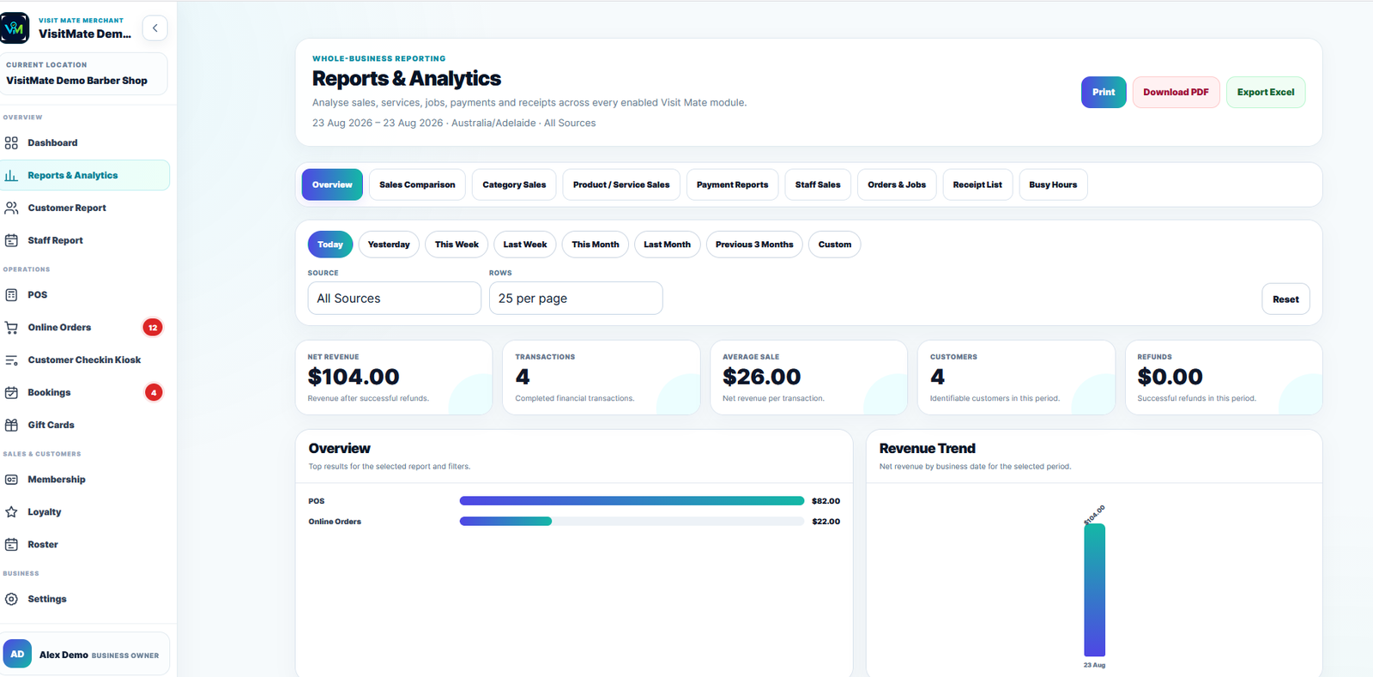The width and height of the screenshot is (1373, 677).
Task: Click the Export Excel button
Action: click(x=1266, y=93)
